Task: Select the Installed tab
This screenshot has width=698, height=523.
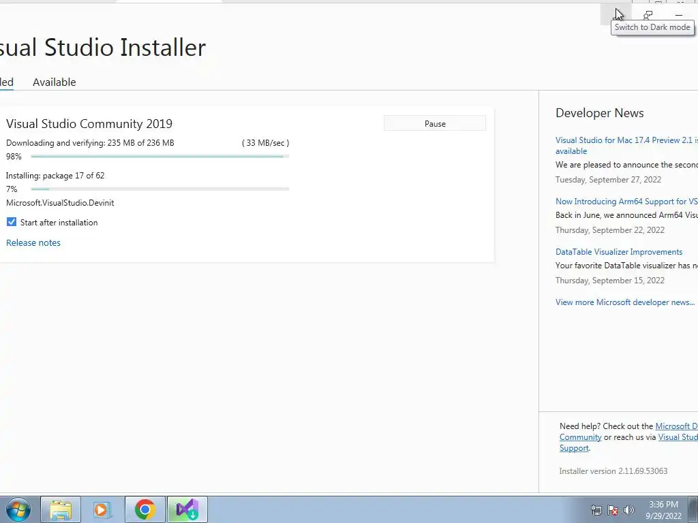Action: point(6,82)
